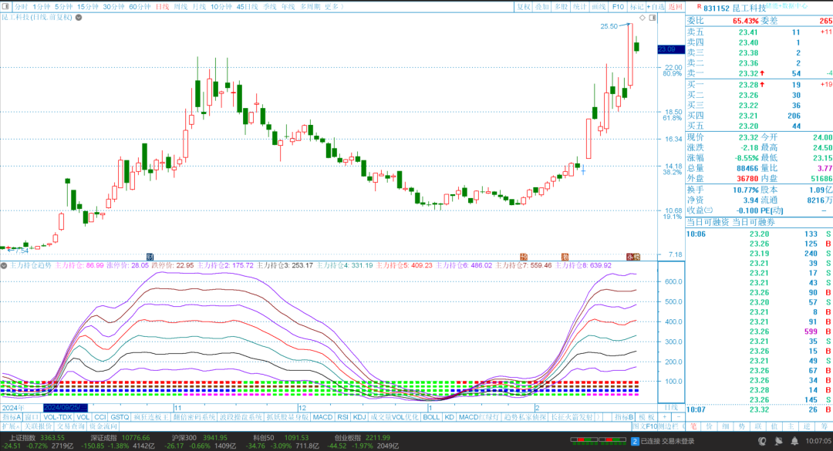
Task: Switch to 月线 monthly period
Action: (x=199, y=7)
